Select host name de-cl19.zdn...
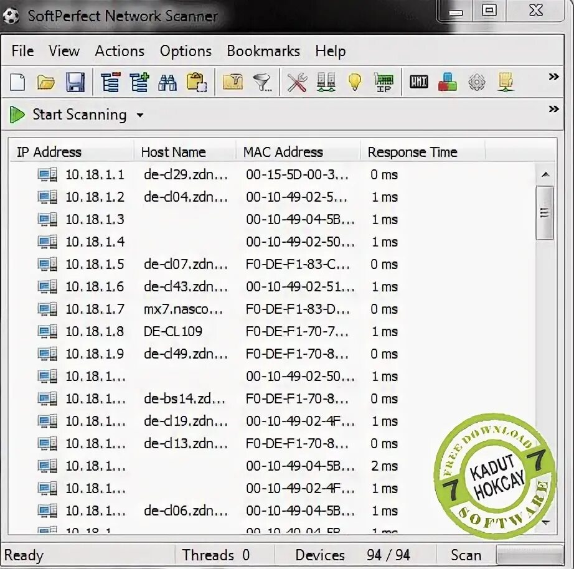The width and height of the screenshot is (574, 569). click(186, 421)
